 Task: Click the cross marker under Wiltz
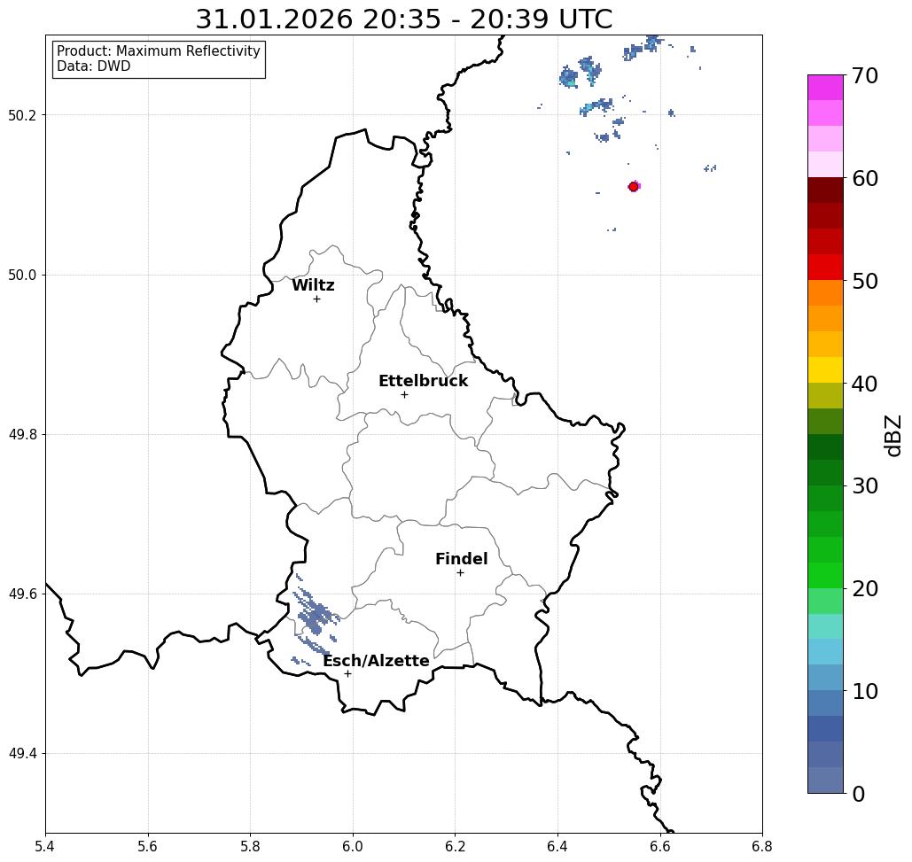coord(316,299)
